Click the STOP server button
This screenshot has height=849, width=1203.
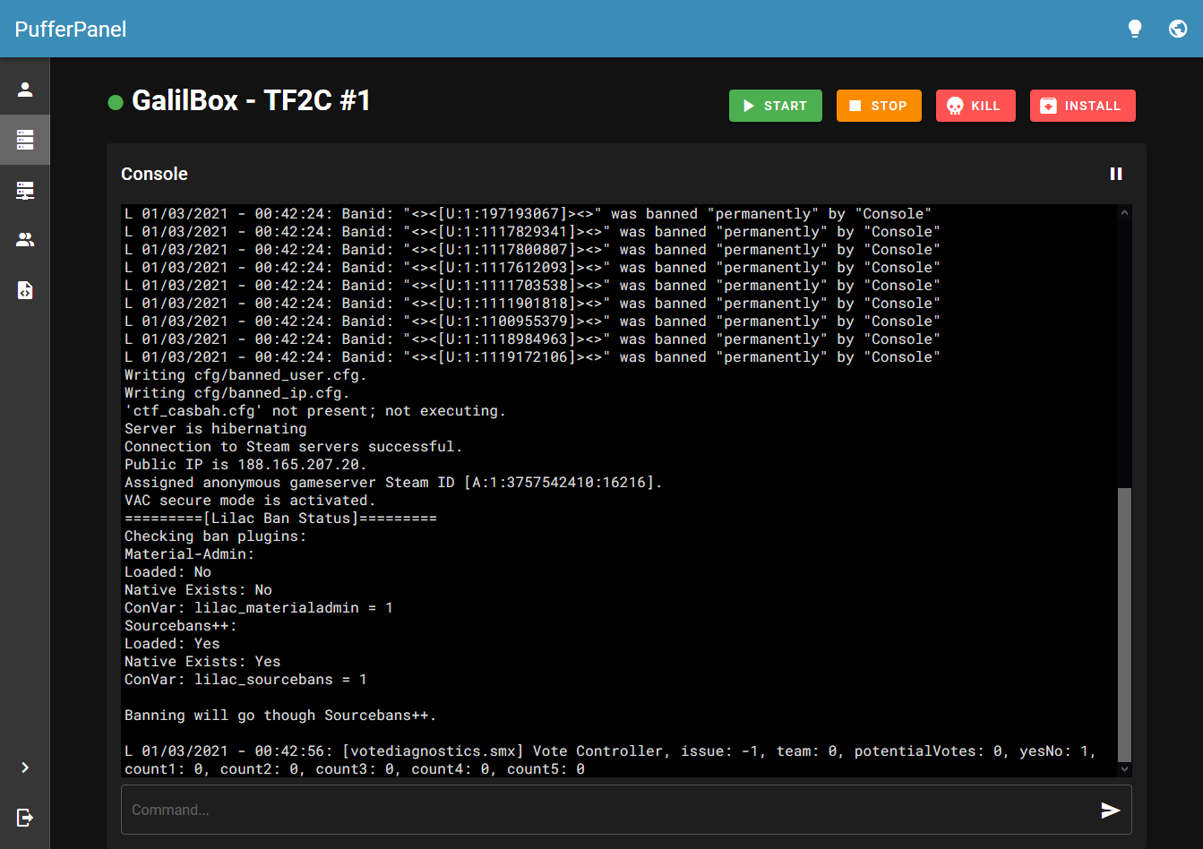click(x=879, y=106)
